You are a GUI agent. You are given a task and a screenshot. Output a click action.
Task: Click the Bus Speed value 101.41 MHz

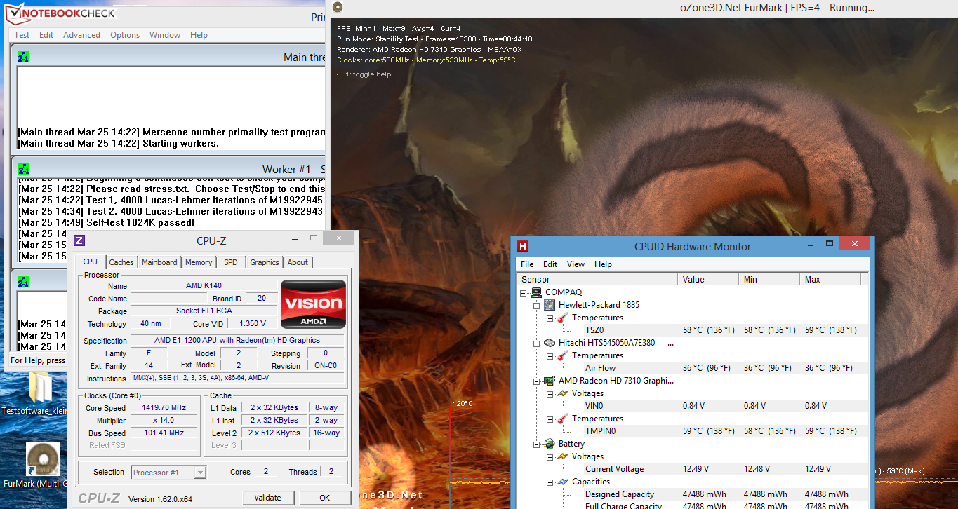tap(164, 433)
